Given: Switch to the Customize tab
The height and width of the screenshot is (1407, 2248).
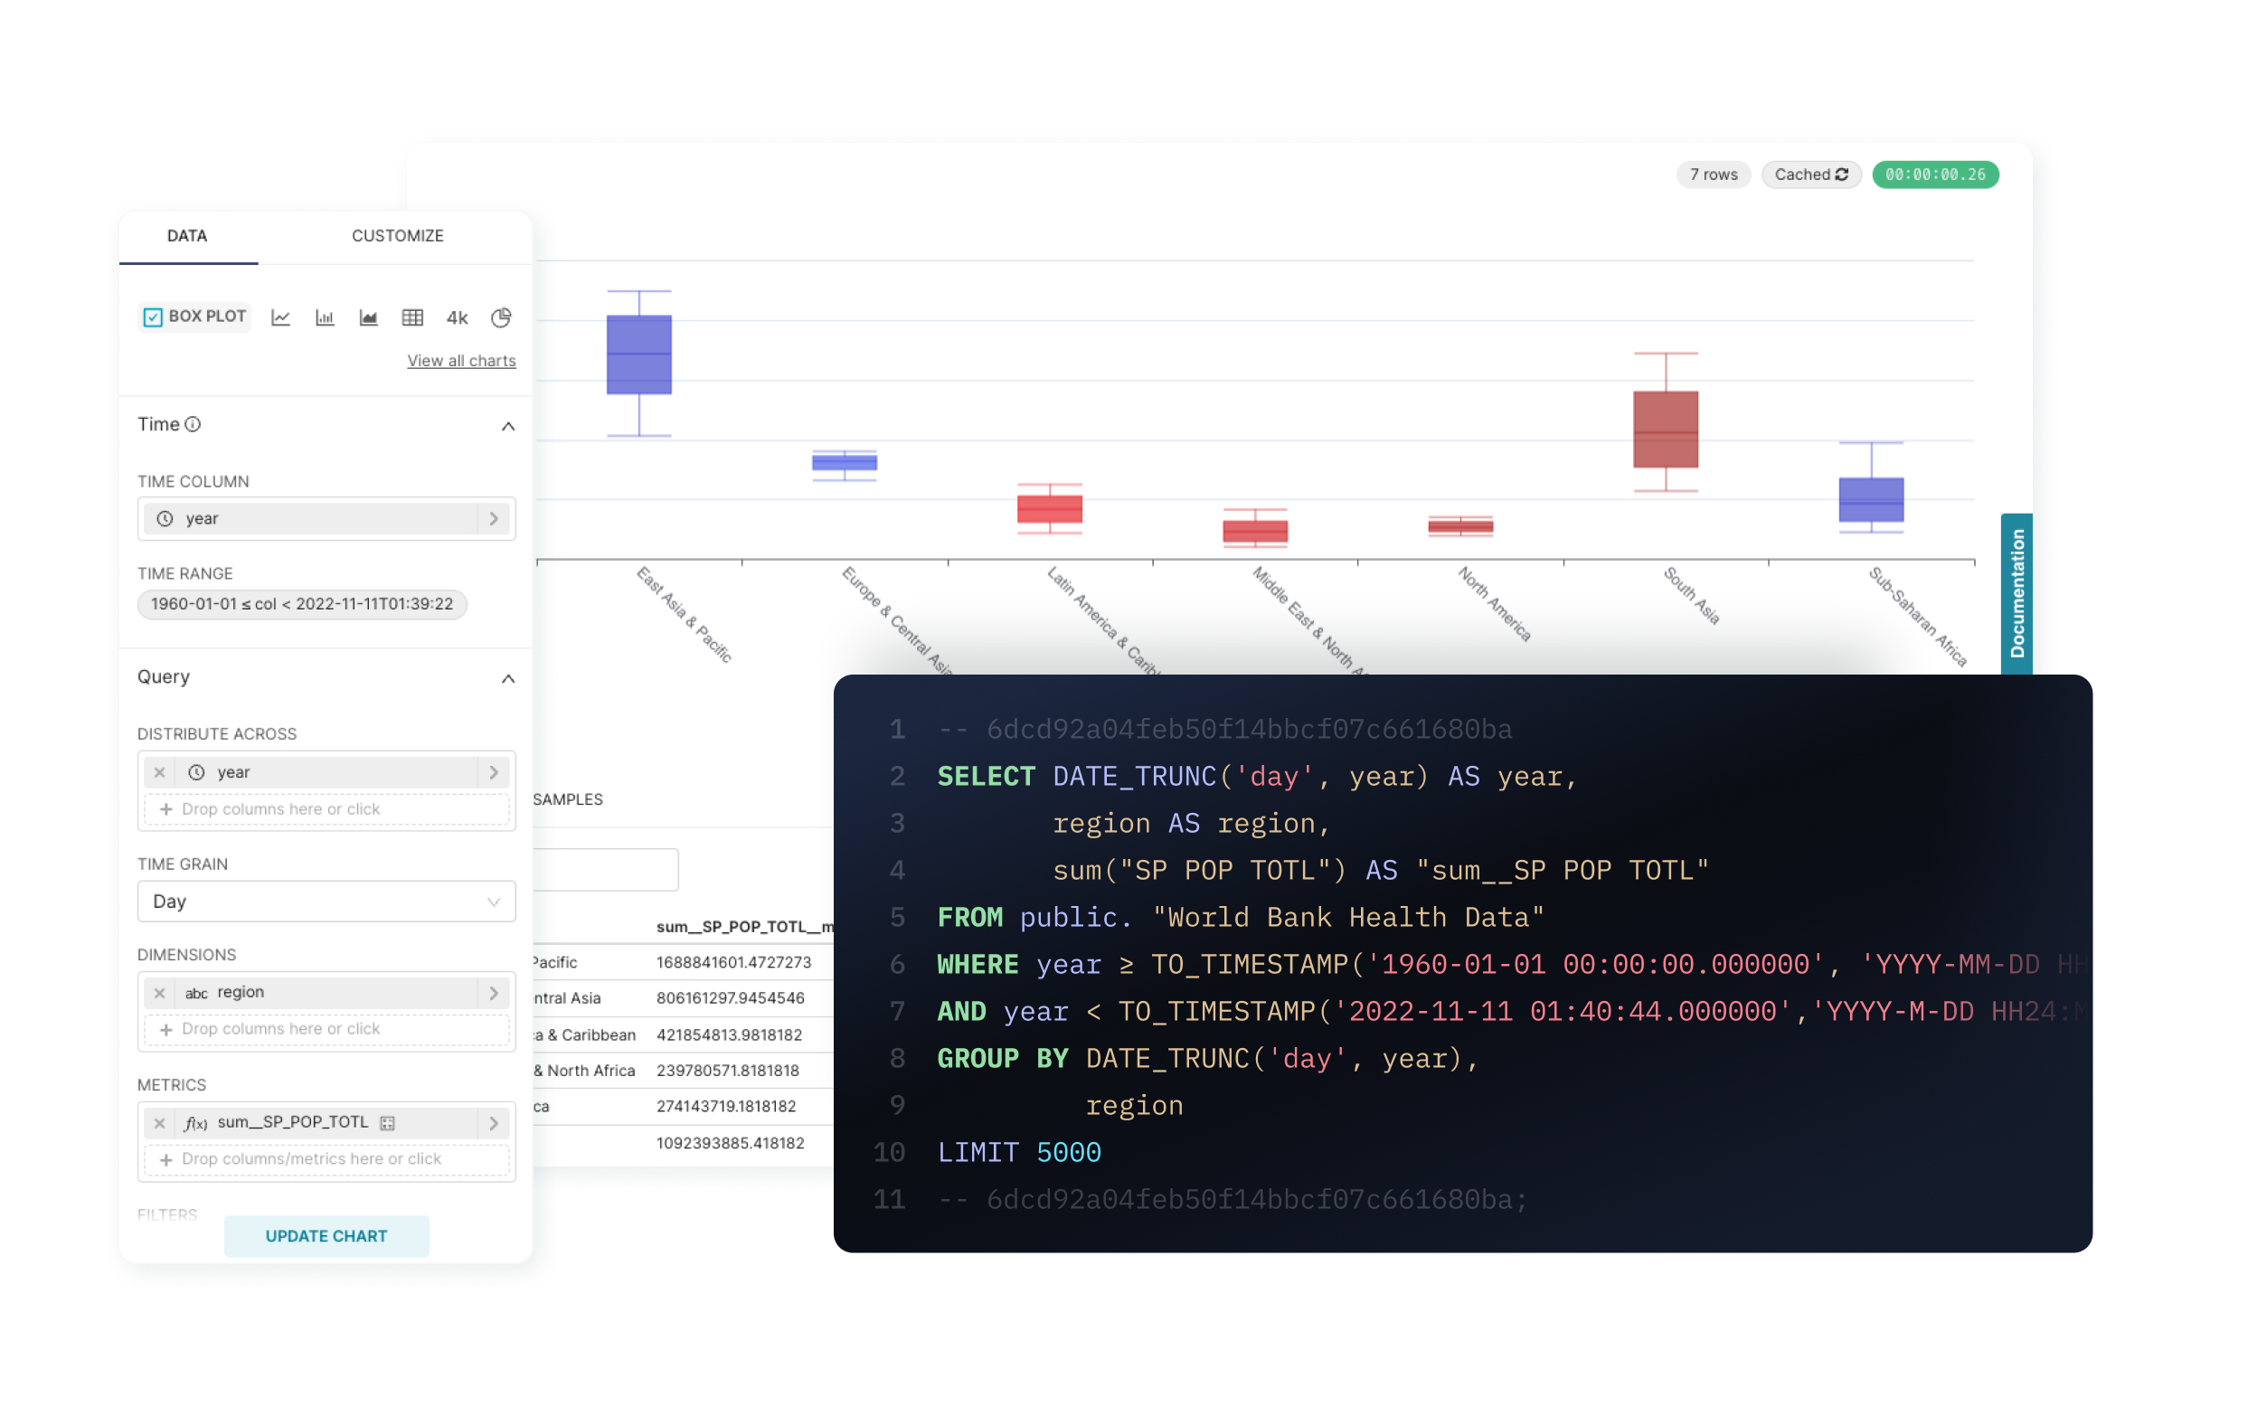Looking at the screenshot, I should pos(397,235).
